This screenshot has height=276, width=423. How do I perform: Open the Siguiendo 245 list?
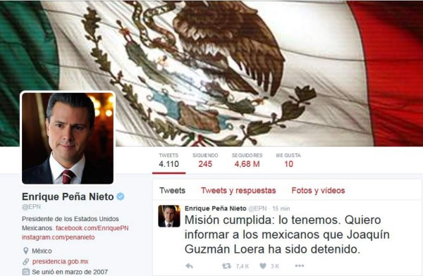[x=205, y=161]
